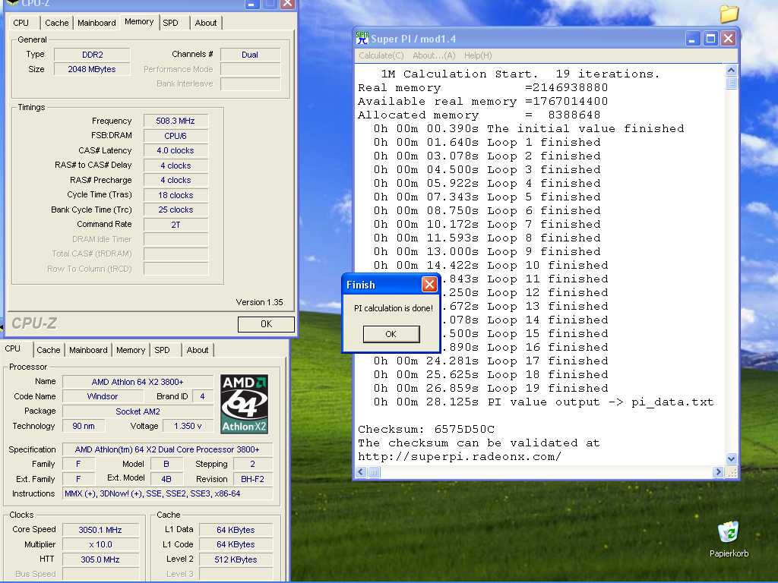
Task: Click the Size field showing 2048 MBytes
Action: [92, 69]
